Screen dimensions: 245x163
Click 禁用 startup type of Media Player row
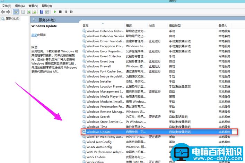172,97
